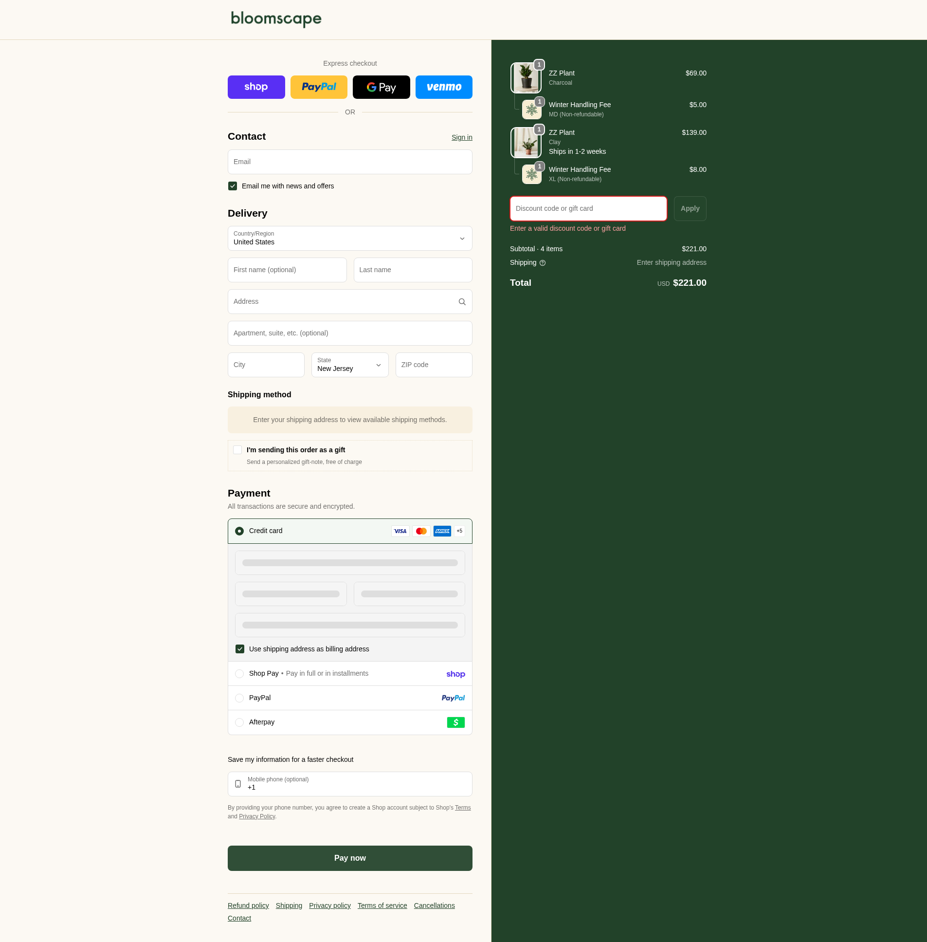Pay with the Venmo express button
Viewport: 927px width, 942px height.
443,87
